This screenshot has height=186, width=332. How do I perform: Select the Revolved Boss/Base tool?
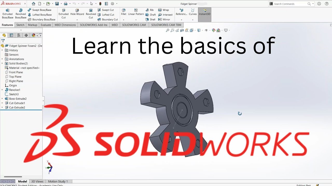point(21,14)
